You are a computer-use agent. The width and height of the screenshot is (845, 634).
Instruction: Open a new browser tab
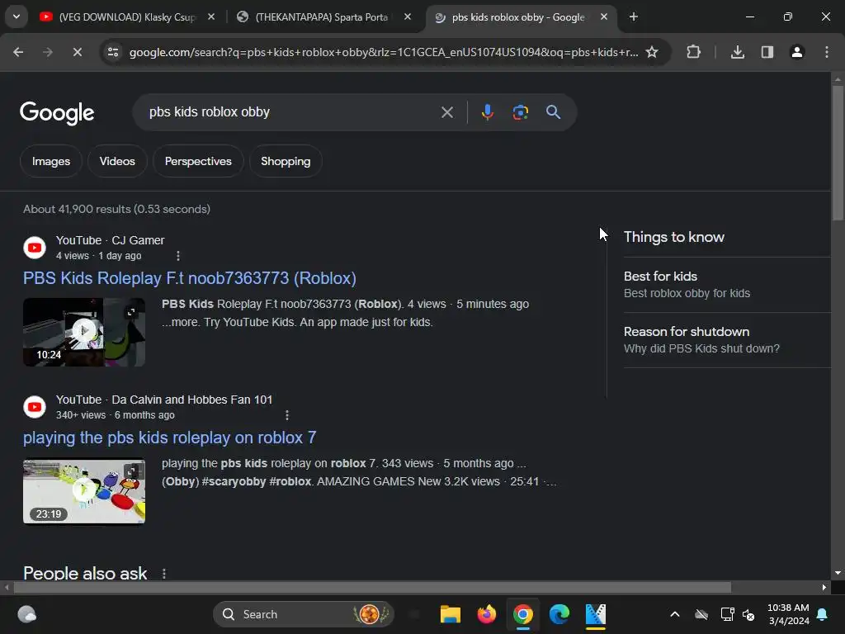pyautogui.click(x=634, y=17)
